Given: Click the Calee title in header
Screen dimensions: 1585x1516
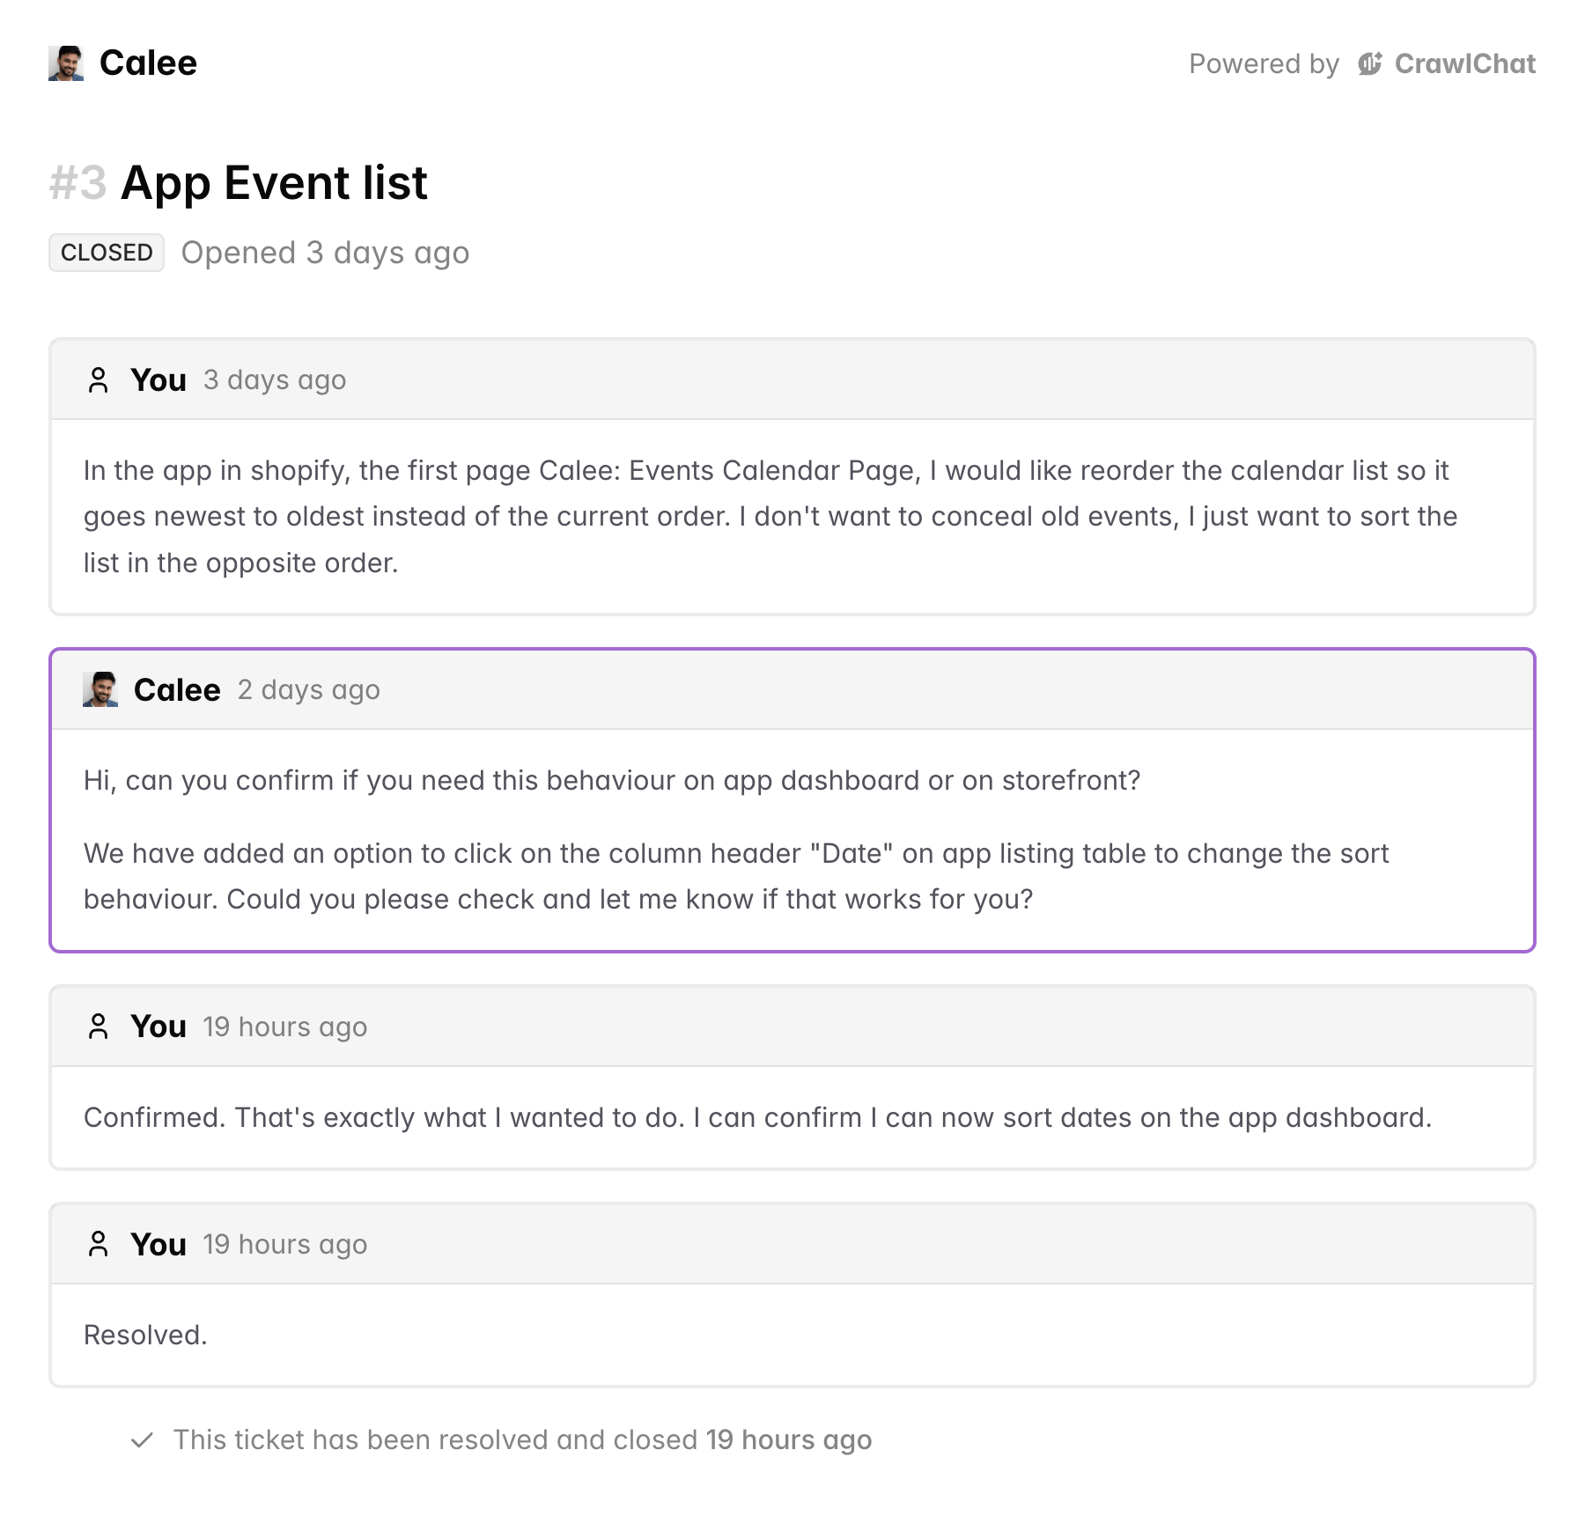Looking at the screenshot, I should coord(148,63).
